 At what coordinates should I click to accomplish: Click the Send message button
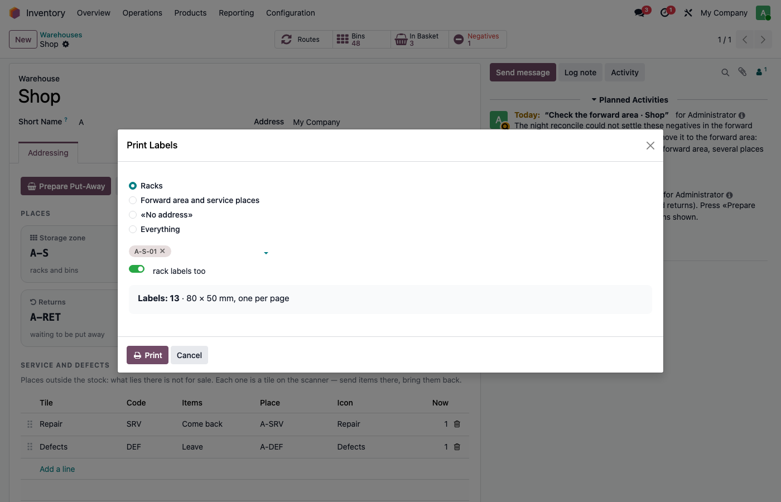523,73
